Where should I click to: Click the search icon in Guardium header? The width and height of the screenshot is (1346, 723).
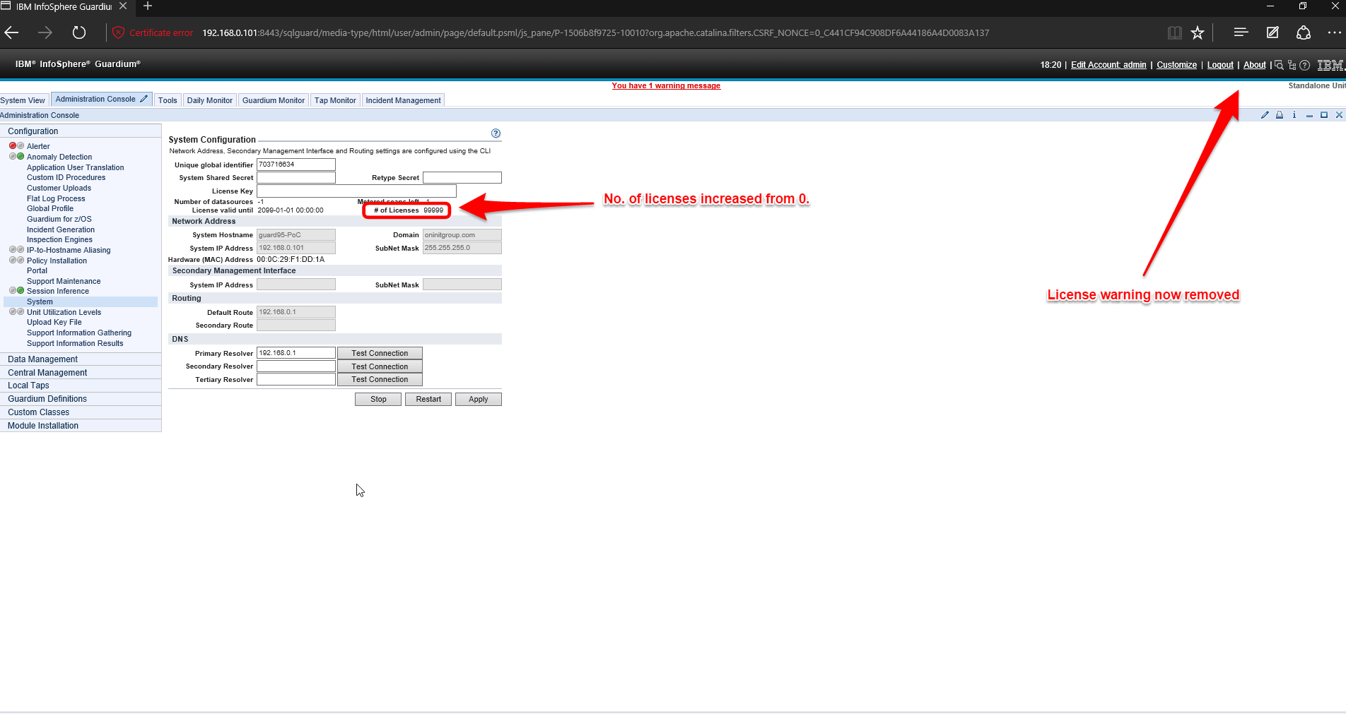coord(1279,65)
